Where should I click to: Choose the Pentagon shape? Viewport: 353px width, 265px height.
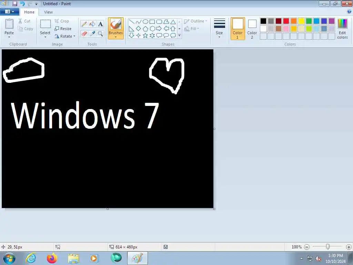click(145, 29)
